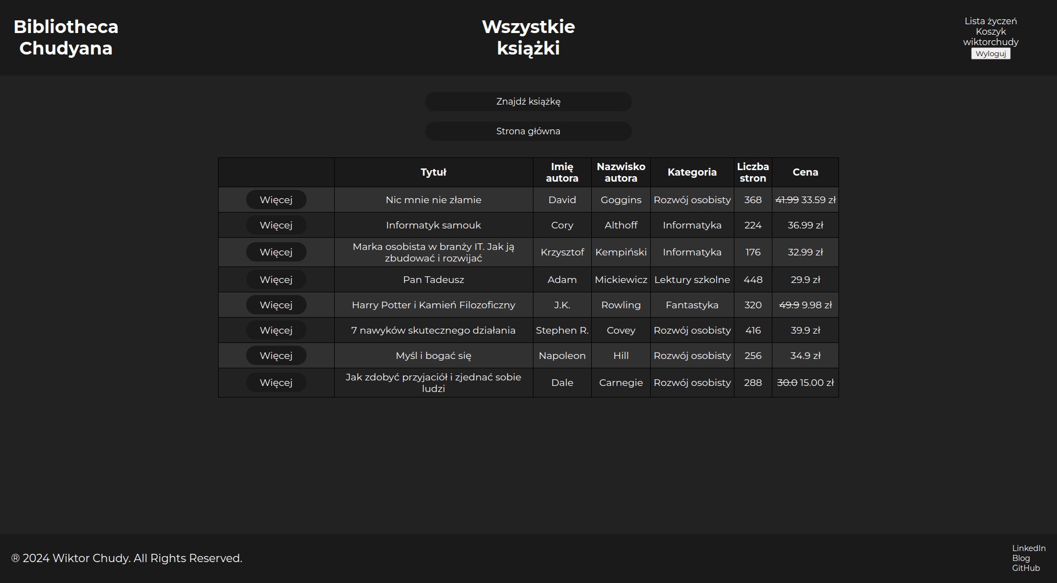Open the Blog footer link

click(1021, 558)
